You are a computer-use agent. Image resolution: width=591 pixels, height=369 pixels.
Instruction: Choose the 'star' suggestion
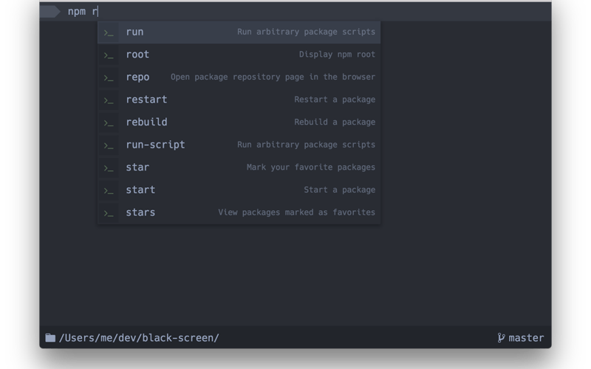point(239,168)
